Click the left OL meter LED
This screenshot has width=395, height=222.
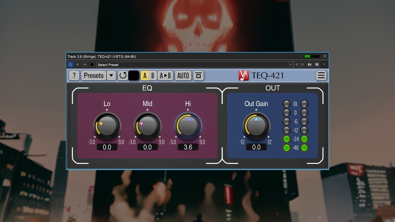coord(287,104)
